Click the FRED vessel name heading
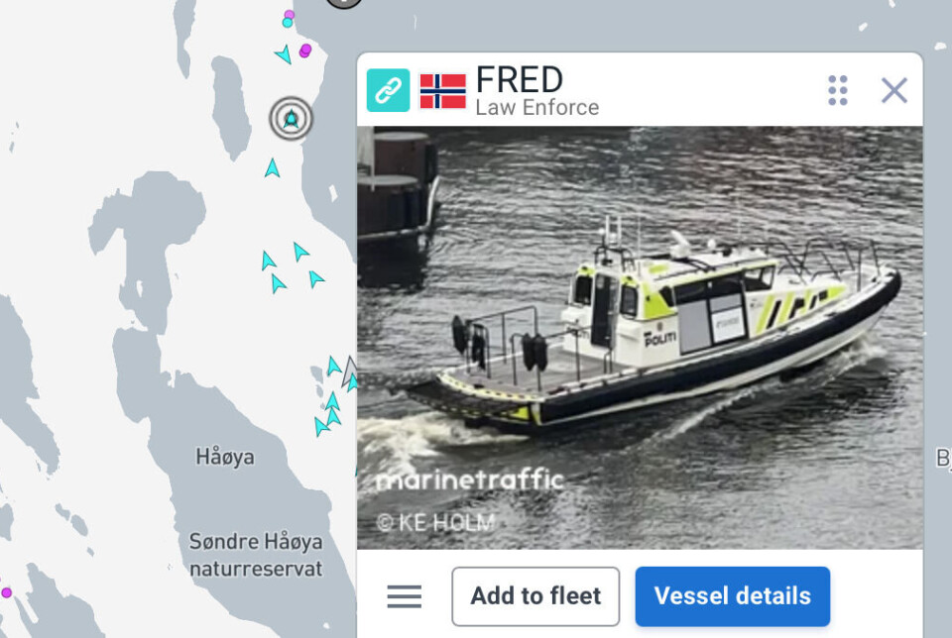 click(519, 80)
